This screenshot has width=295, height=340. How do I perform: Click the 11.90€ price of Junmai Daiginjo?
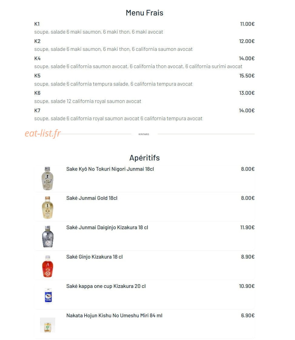pyautogui.click(x=247, y=227)
